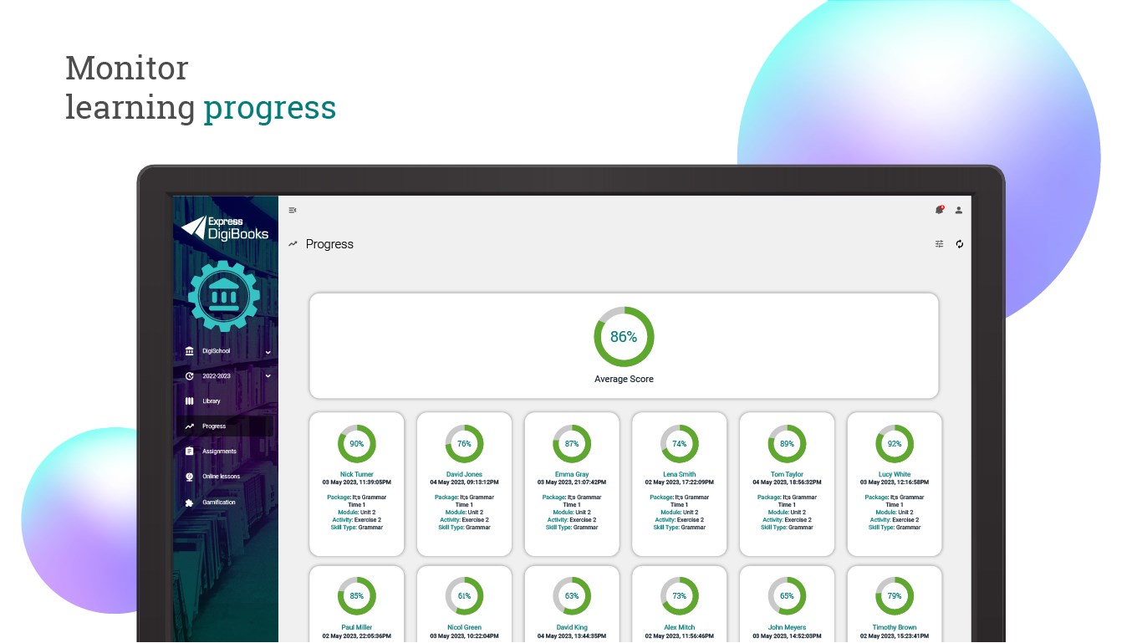
Task: Click timestamp 03 May 2023, 21:07:42PM
Action: tap(572, 482)
